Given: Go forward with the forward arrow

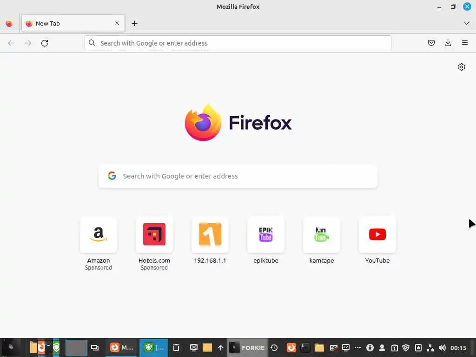Looking at the screenshot, I should (28, 43).
